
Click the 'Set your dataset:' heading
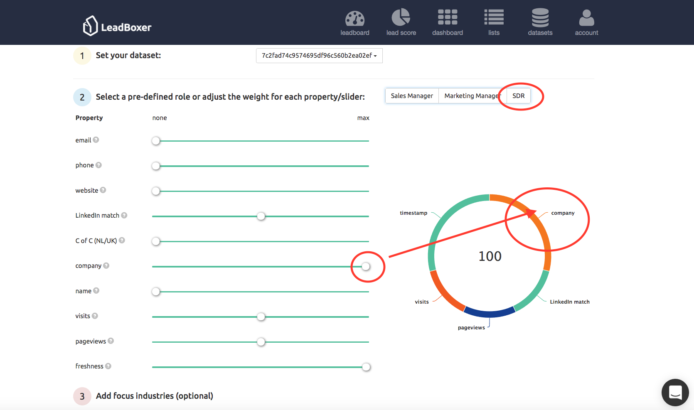click(x=128, y=55)
